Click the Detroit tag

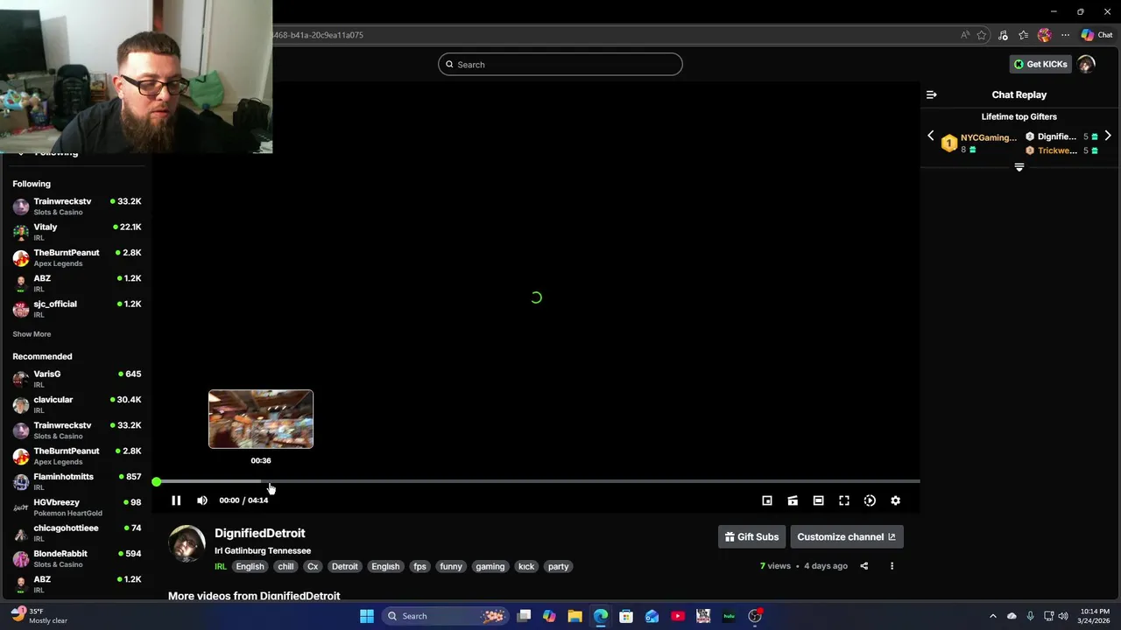click(344, 566)
